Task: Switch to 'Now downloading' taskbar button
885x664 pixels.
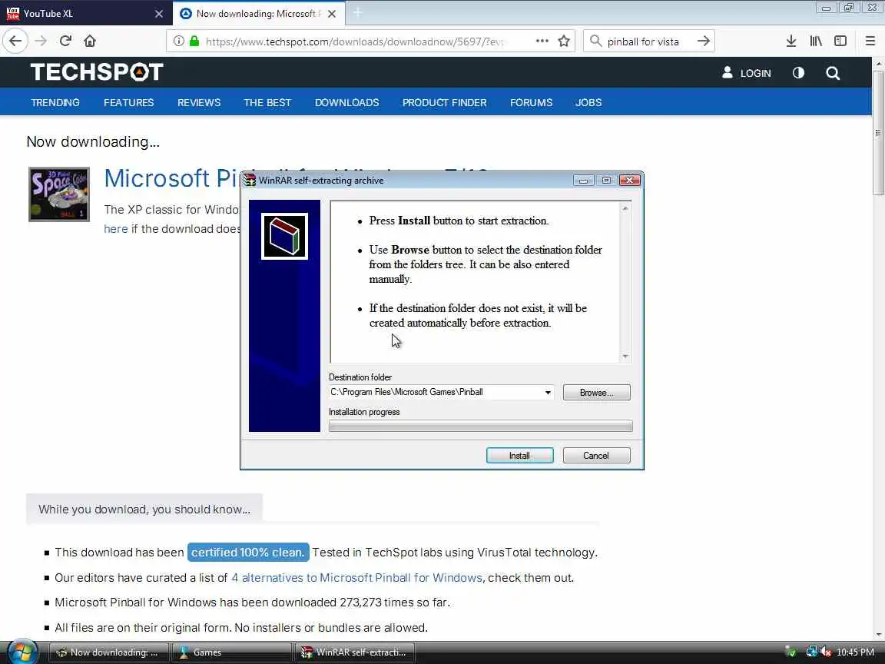Action: pyautogui.click(x=109, y=652)
